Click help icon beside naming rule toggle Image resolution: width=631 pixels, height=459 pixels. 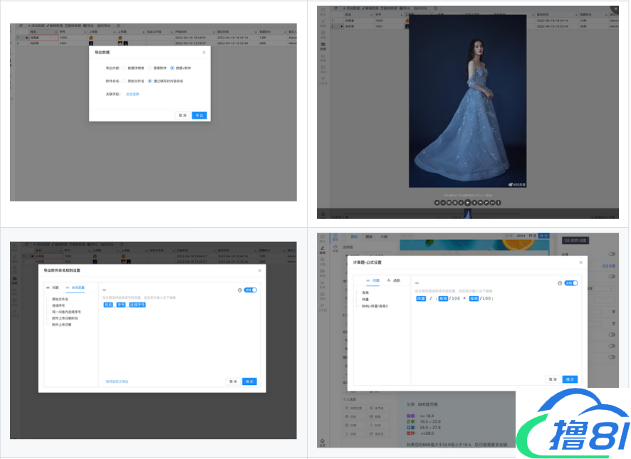(239, 290)
